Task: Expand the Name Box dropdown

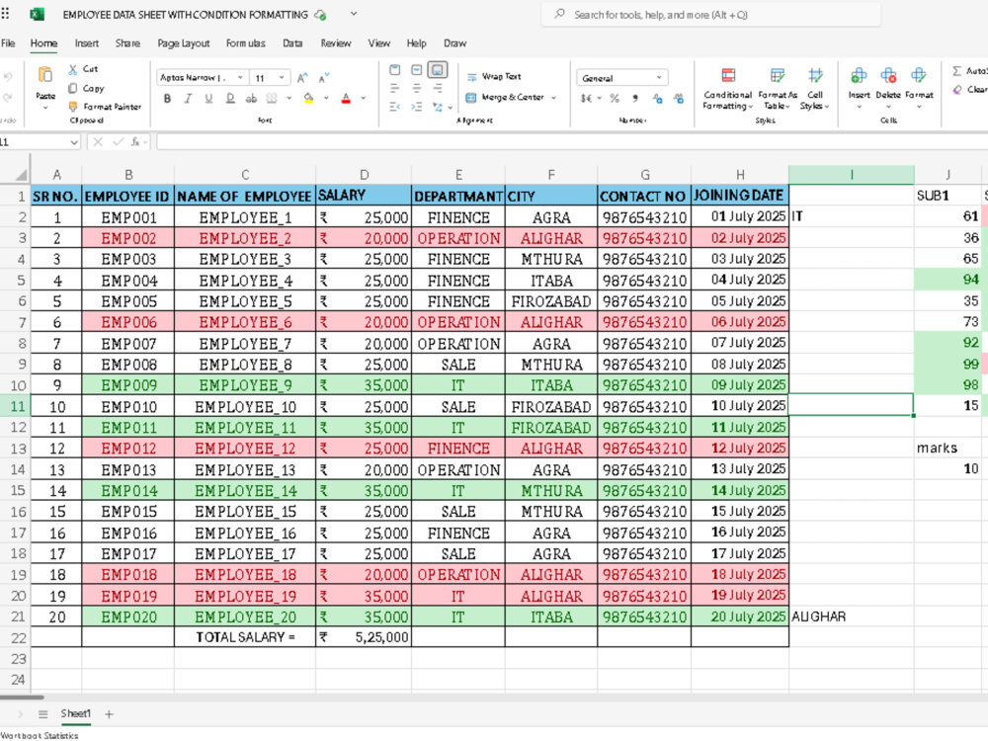Action: [74, 142]
